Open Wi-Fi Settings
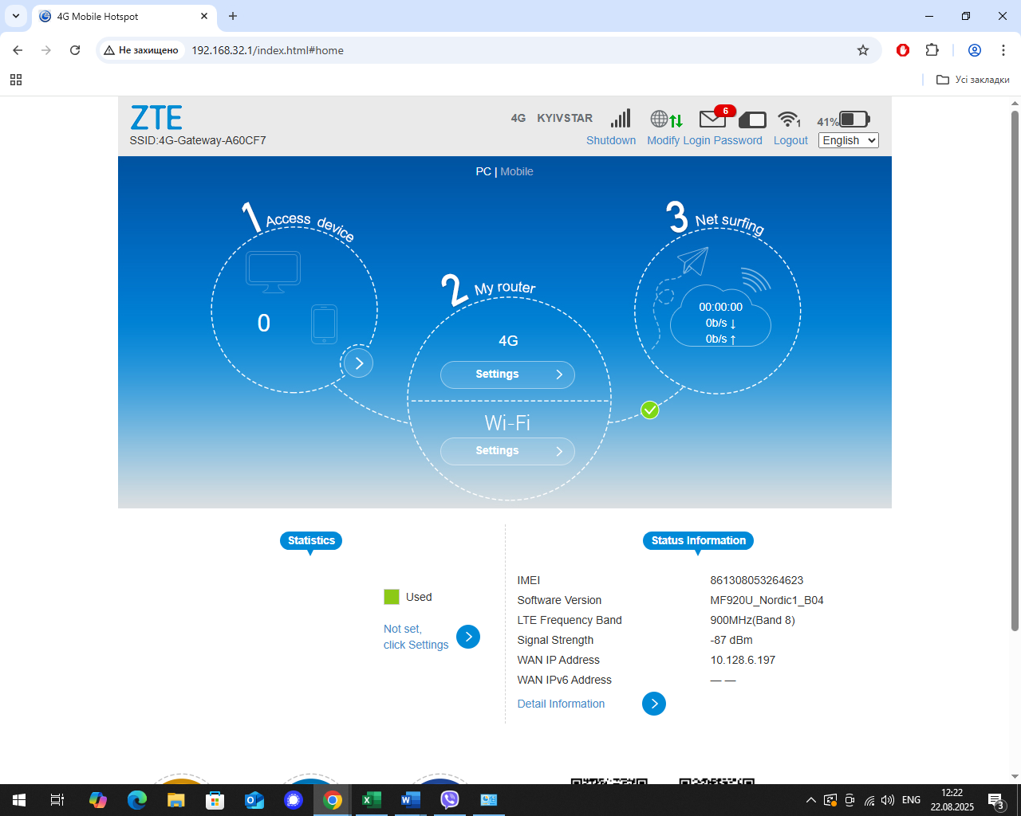 507,451
